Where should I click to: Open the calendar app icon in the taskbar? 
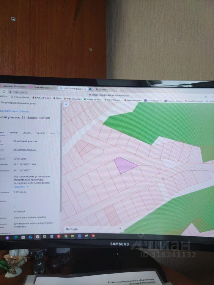pyautogui.click(x=23, y=237)
